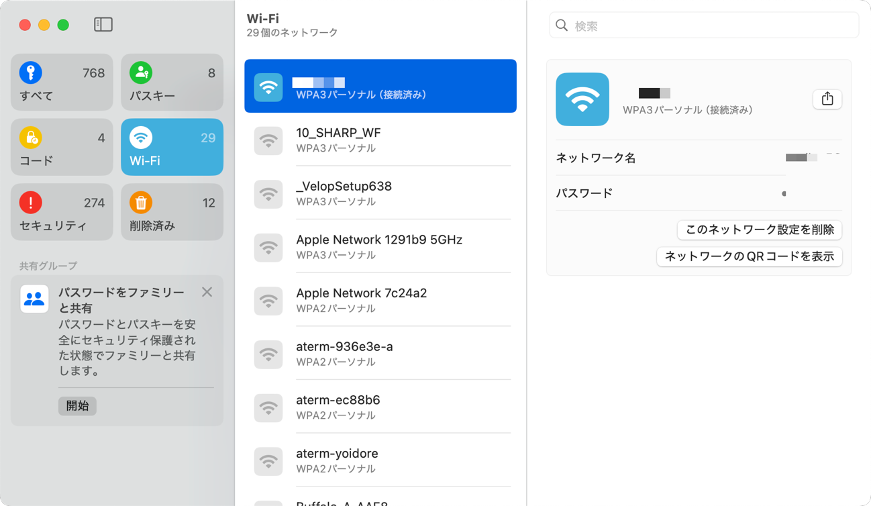Open the すべて (All) passwords category
This screenshot has width=871, height=506.
click(x=62, y=83)
